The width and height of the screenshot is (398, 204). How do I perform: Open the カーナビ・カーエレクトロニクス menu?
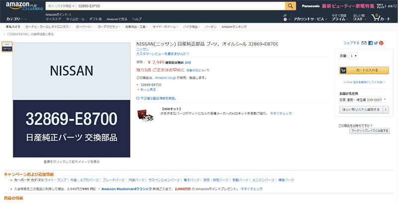click(x=48, y=27)
